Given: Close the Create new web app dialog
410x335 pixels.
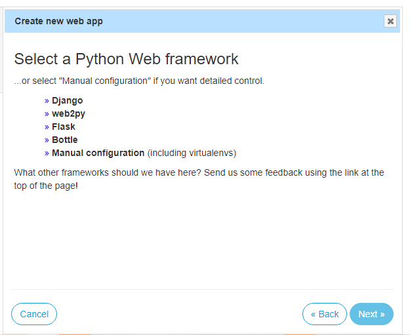Looking at the screenshot, I should [x=390, y=21].
